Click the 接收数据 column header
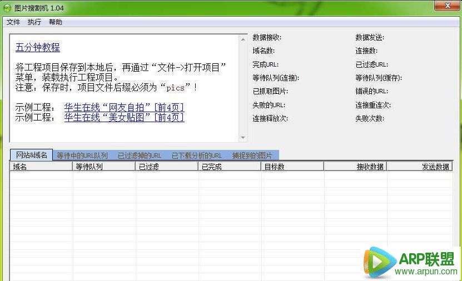Screen dimensions: 462x281 [355, 166]
